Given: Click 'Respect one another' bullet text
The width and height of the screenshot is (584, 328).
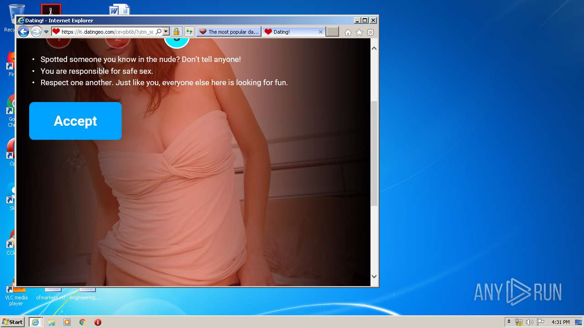Looking at the screenshot, I should point(164,82).
